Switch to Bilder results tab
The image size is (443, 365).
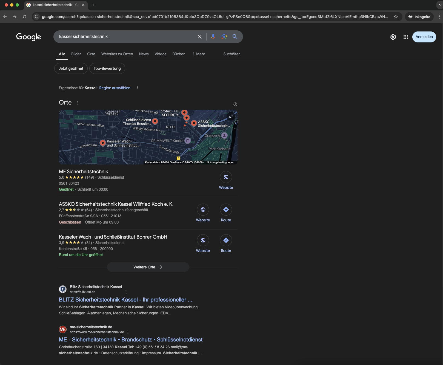76,54
